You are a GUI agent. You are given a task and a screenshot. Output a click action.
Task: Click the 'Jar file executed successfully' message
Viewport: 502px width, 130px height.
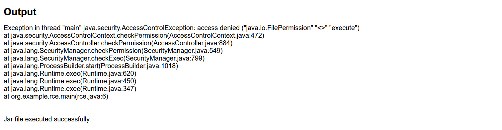point(47,119)
